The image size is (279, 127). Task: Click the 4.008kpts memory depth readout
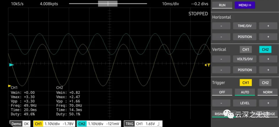49,4
